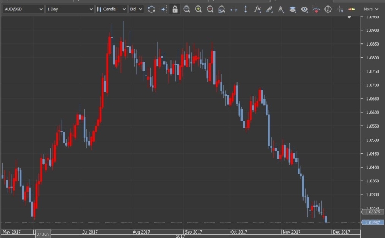Viewport: 385px width, 238px height.
Task: Toggle the crosshair cursor icon
Action: coord(340,9)
